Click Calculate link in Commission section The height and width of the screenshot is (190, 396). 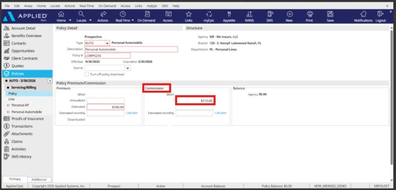click(x=220, y=113)
